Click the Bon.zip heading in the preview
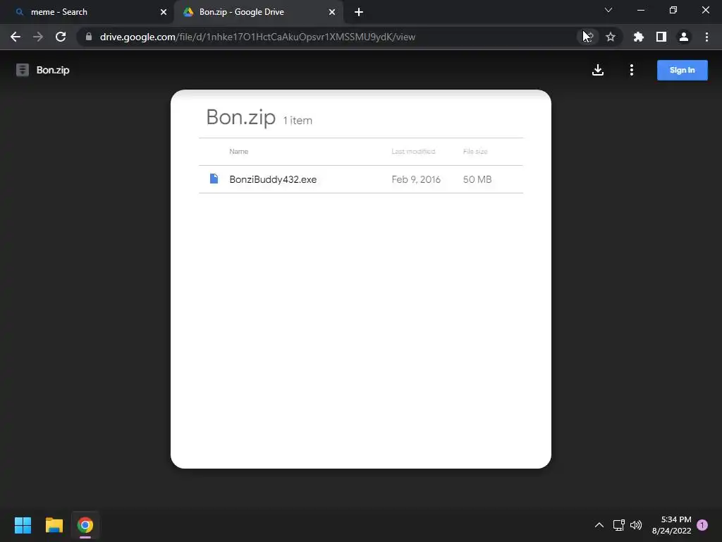This screenshot has height=542, width=722. (241, 117)
